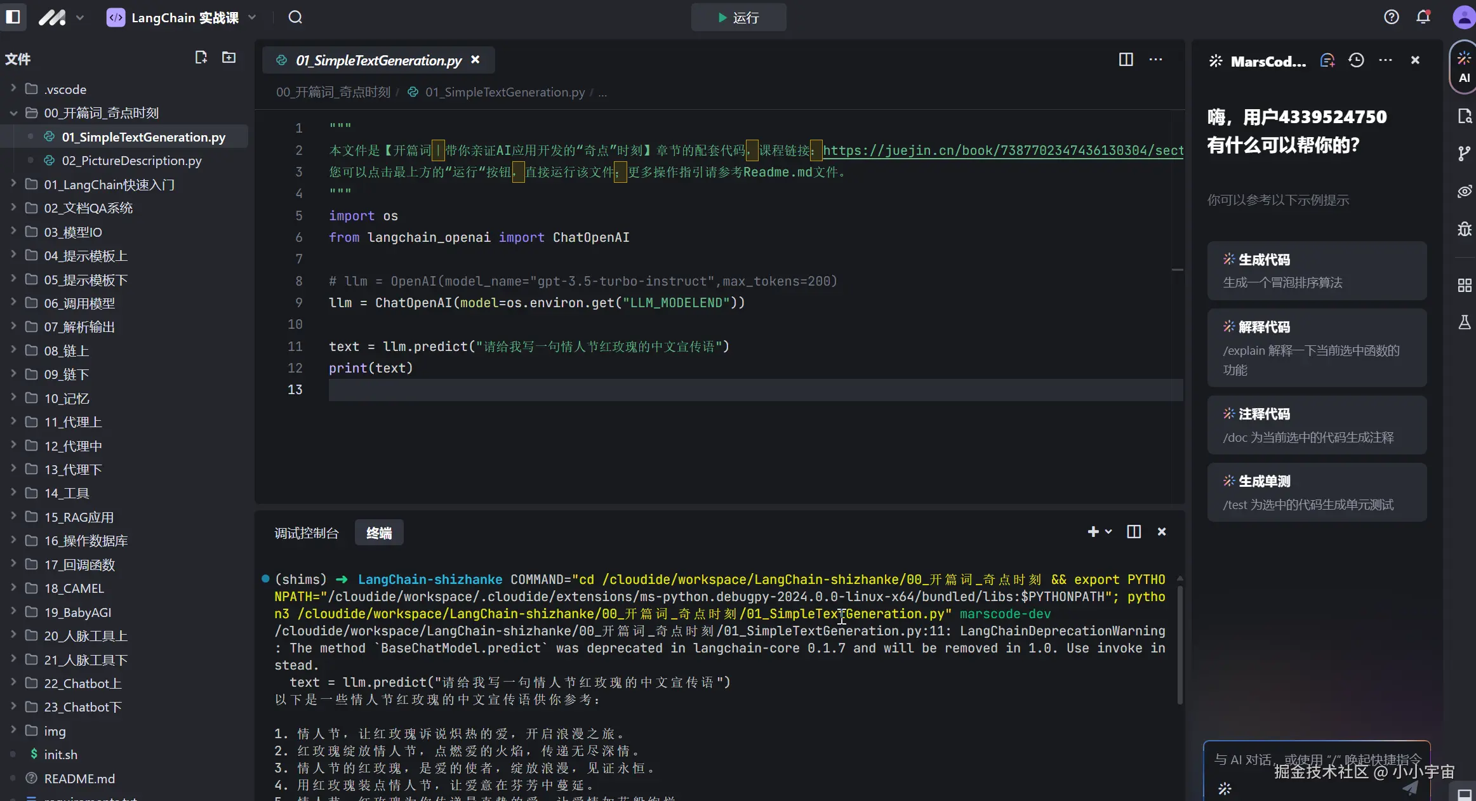This screenshot has height=801, width=1476.
Task: Start a new MarsCode chat session
Action: coord(1327,60)
